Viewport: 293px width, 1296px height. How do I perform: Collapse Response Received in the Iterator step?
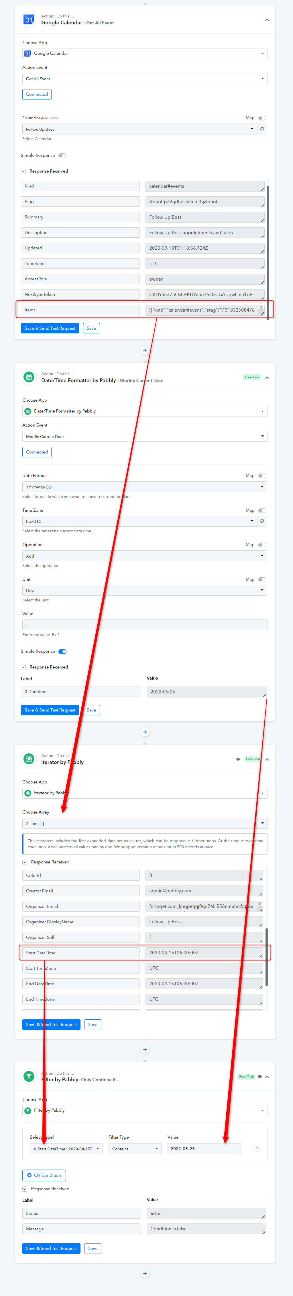click(x=25, y=862)
